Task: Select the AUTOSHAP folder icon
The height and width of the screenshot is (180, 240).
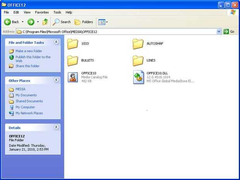Action: click(x=138, y=44)
